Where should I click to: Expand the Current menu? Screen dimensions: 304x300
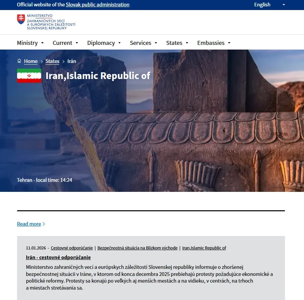coord(65,43)
